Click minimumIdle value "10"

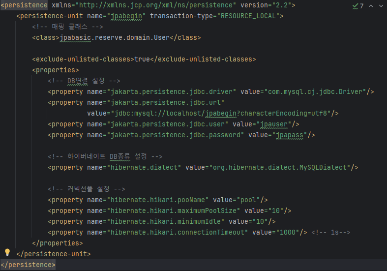click(260, 222)
